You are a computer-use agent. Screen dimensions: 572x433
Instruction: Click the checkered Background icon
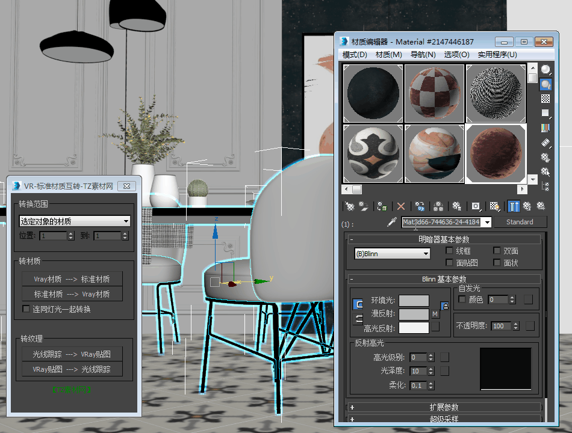coord(546,99)
